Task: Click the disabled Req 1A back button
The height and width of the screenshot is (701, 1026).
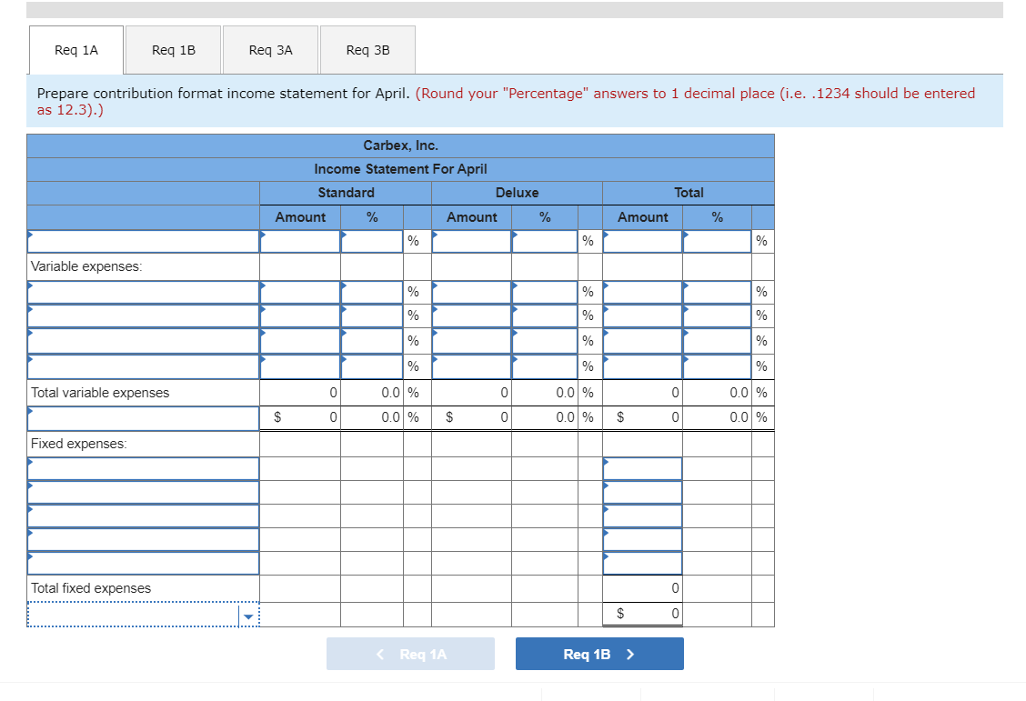Action: [x=410, y=654]
